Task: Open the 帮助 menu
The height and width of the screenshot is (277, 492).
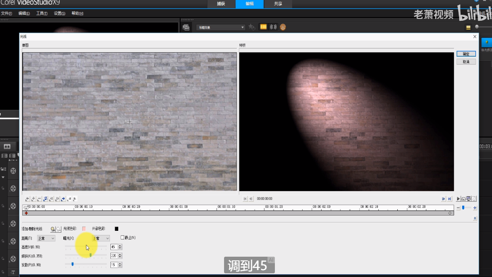Action: (x=77, y=13)
